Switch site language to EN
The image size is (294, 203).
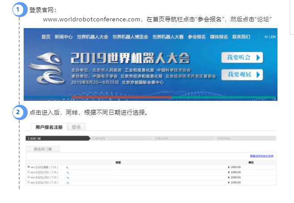(273, 37)
